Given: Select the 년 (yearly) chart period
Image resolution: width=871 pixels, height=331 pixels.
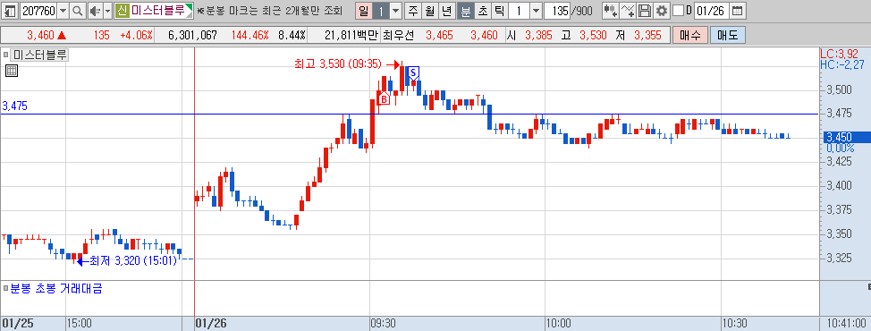Looking at the screenshot, I should tap(447, 10).
